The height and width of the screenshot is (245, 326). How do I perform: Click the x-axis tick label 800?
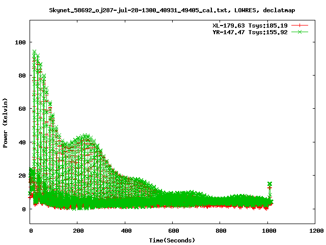point(221,231)
